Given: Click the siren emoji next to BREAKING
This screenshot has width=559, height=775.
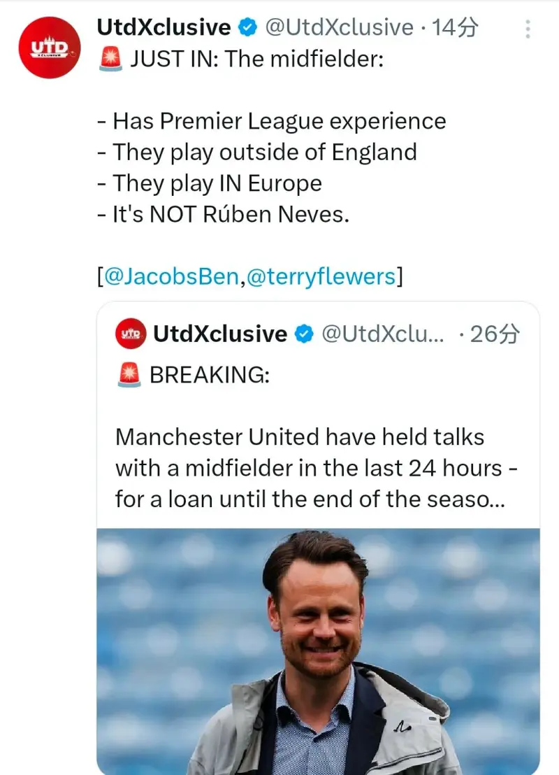Looking at the screenshot, I should (129, 376).
